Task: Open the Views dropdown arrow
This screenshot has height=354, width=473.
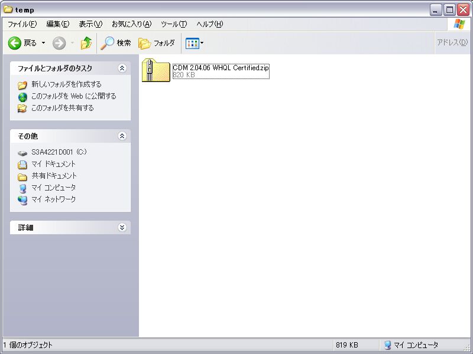Action: 202,43
